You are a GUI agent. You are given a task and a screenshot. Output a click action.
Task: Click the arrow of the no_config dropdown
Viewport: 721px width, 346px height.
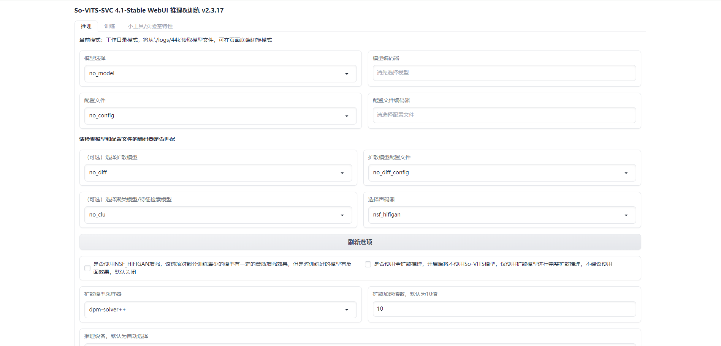[x=347, y=116]
